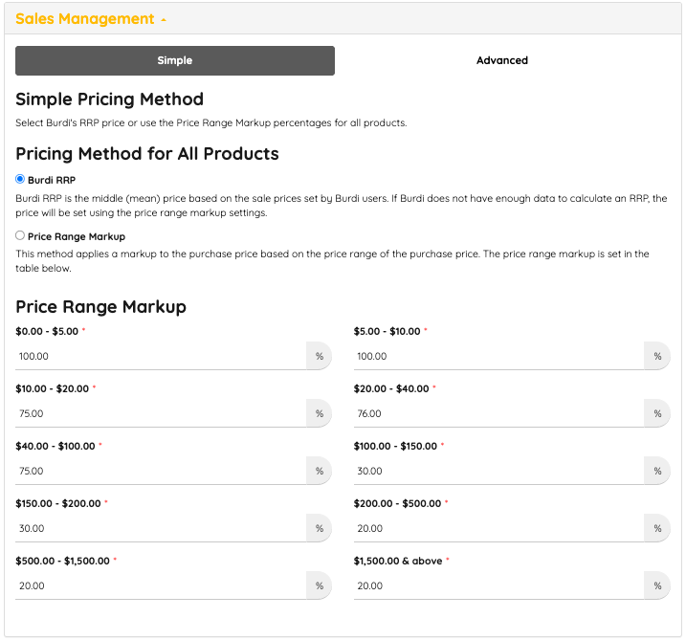Click percent symbol beside $20.00 - $40.00 field
This screenshot has width=686, height=640.
657,413
